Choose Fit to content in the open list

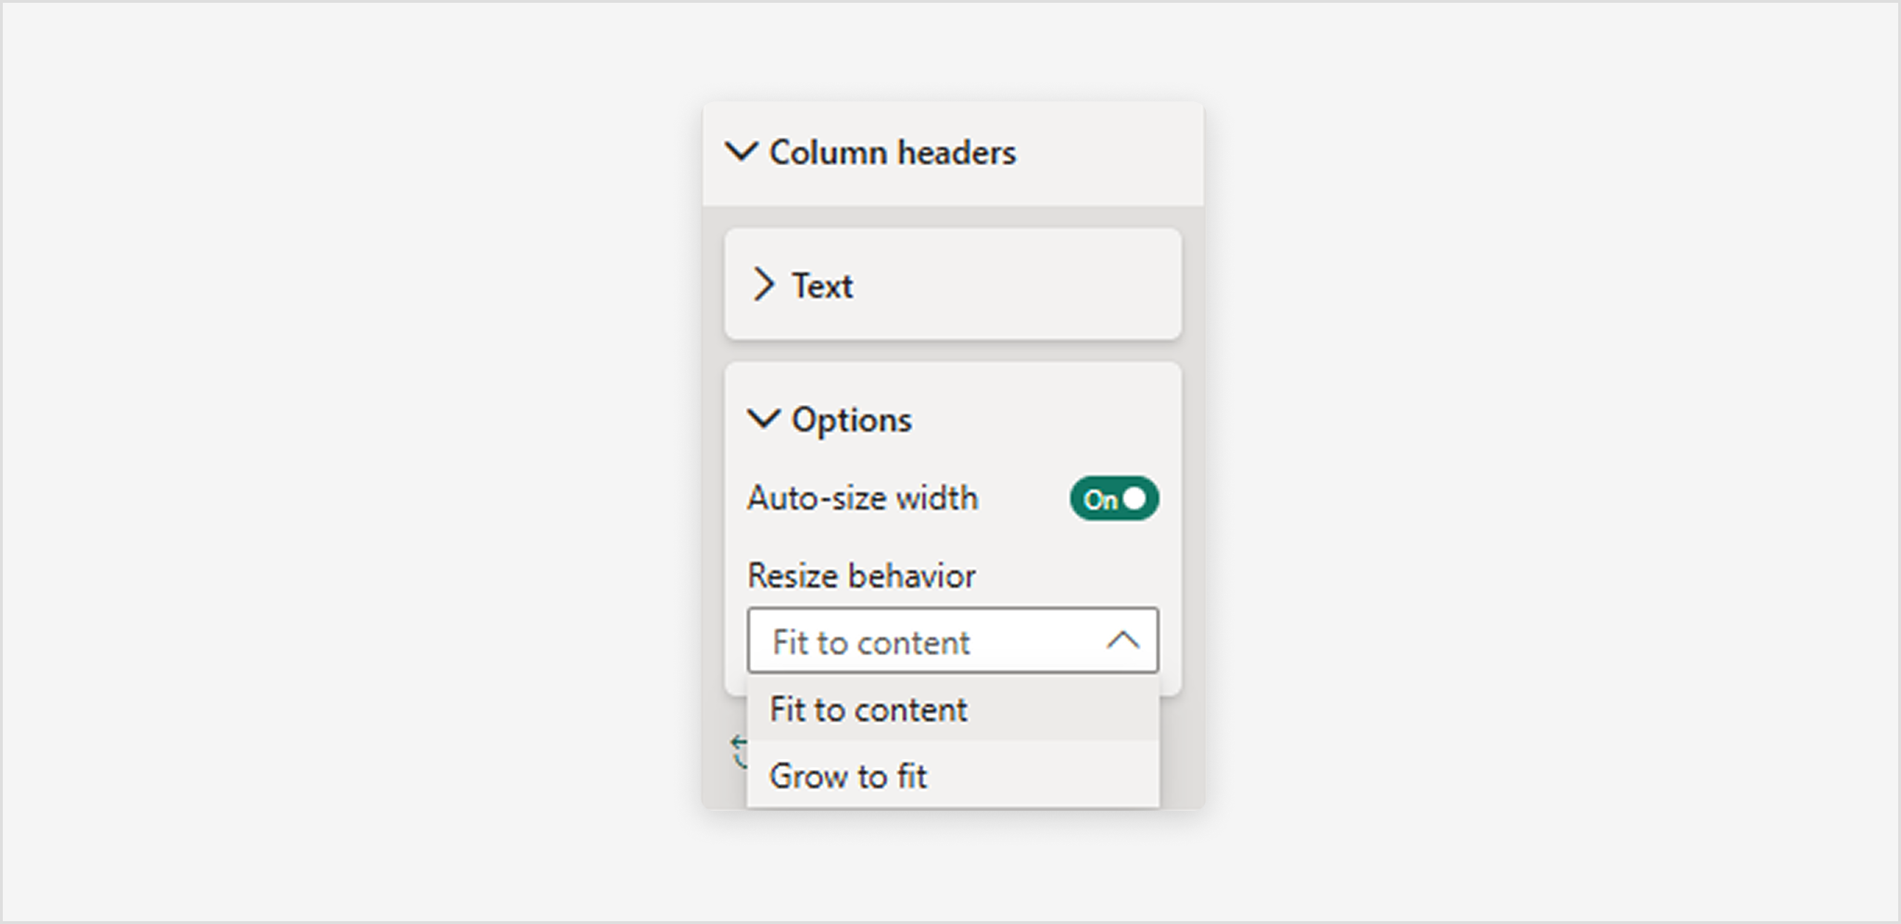pos(867,708)
